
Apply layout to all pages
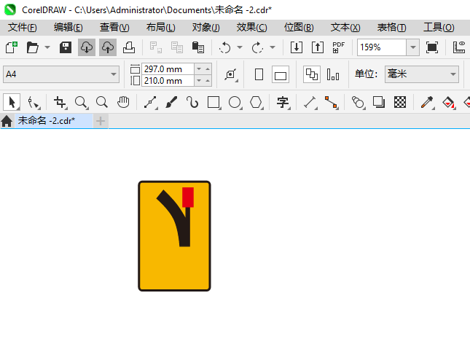(312, 74)
